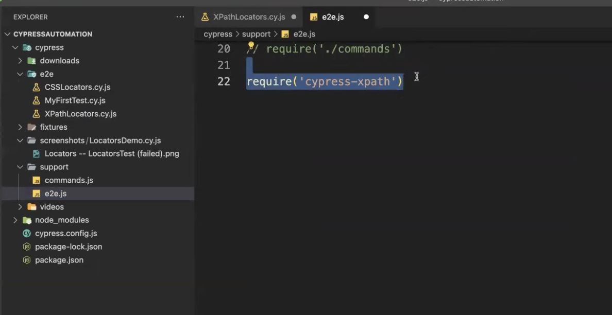612x315 pixels.
Task: Click the cypress breadcrumb segment
Action: point(218,34)
